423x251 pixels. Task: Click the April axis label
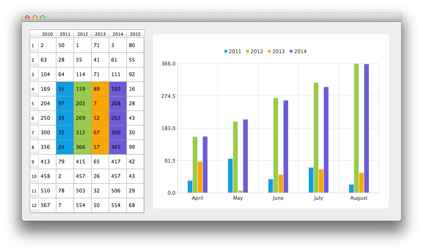197,198
